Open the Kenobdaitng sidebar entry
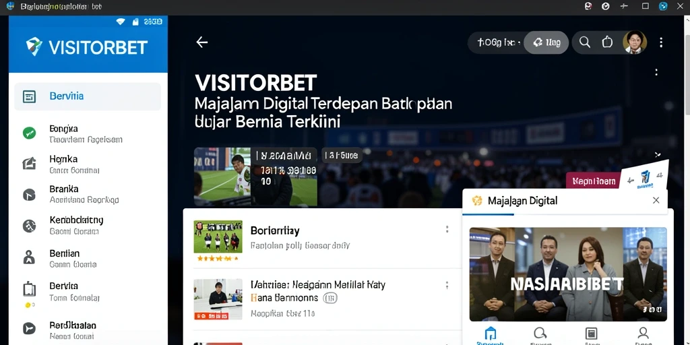Screen dimensions: 690x345 pos(88,225)
